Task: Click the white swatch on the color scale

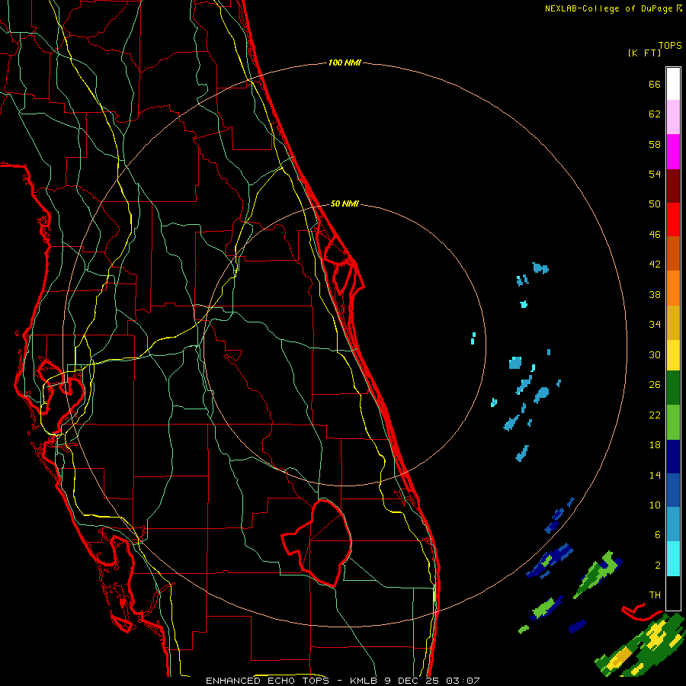Action: [673, 84]
